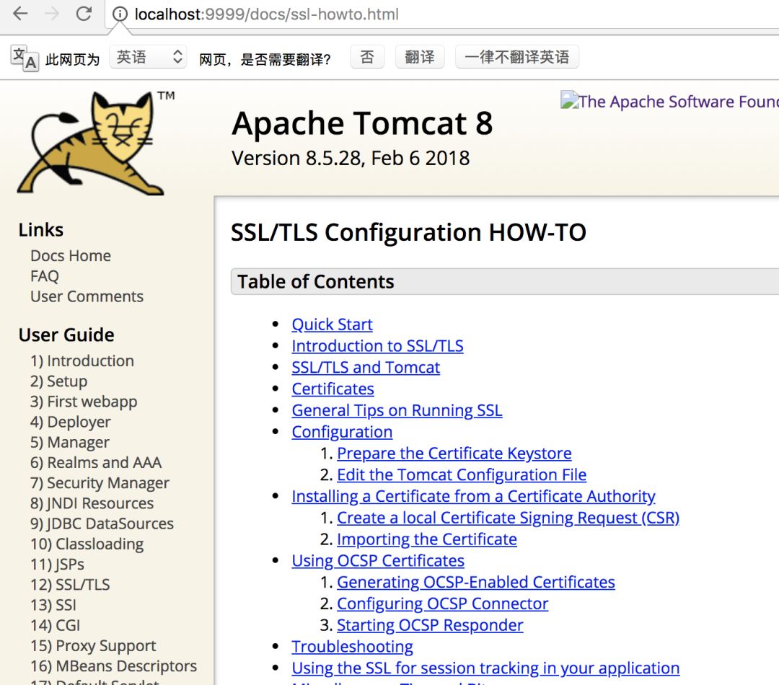Reload the page with refresh icon
This screenshot has height=685, width=779.
pos(84,14)
